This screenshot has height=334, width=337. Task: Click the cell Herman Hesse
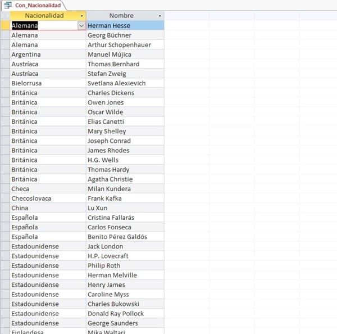[125, 26]
